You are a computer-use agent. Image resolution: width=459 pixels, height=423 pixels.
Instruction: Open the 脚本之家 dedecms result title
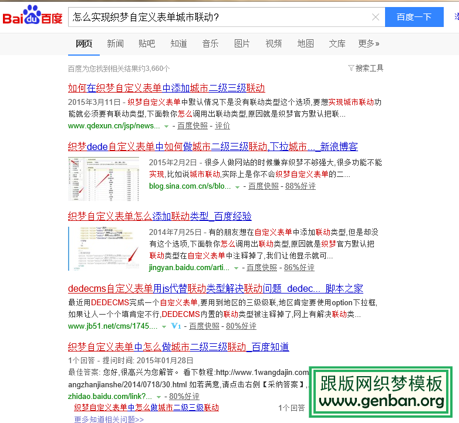215,289
